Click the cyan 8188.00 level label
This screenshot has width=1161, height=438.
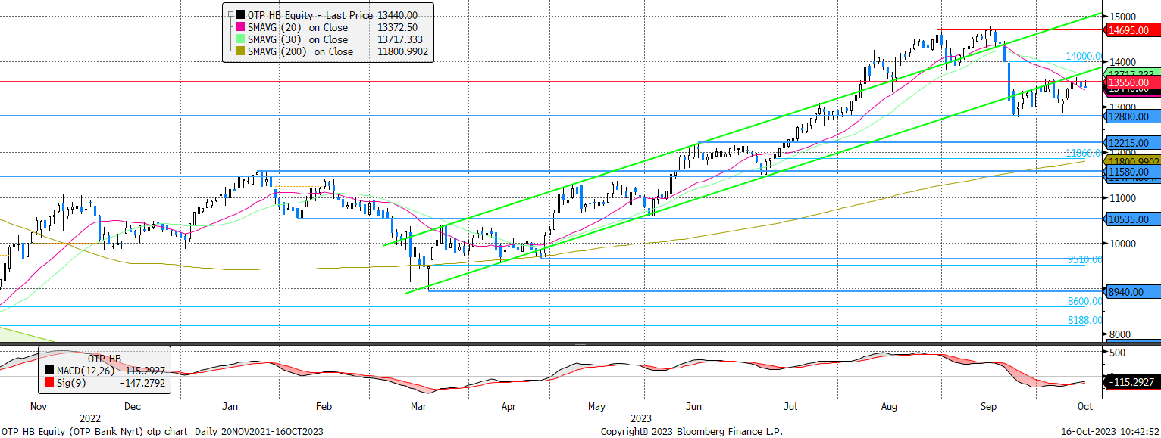click(x=1085, y=320)
